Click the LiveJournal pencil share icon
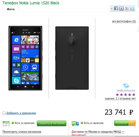The height and width of the screenshot is (137, 139). coord(127,8)
